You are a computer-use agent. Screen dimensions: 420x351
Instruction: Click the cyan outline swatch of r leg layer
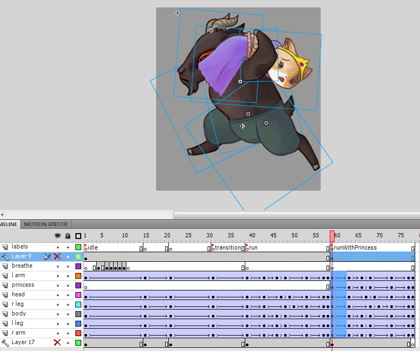78,304
